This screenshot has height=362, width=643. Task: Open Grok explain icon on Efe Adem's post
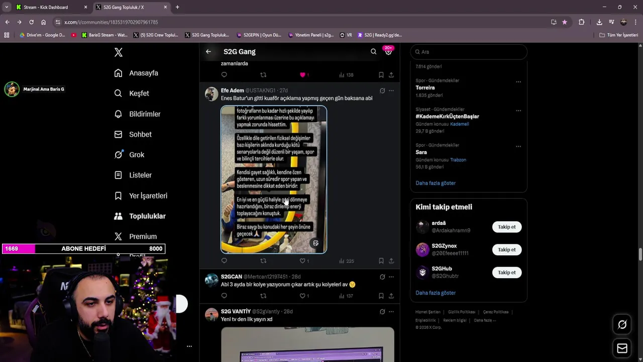382,90
